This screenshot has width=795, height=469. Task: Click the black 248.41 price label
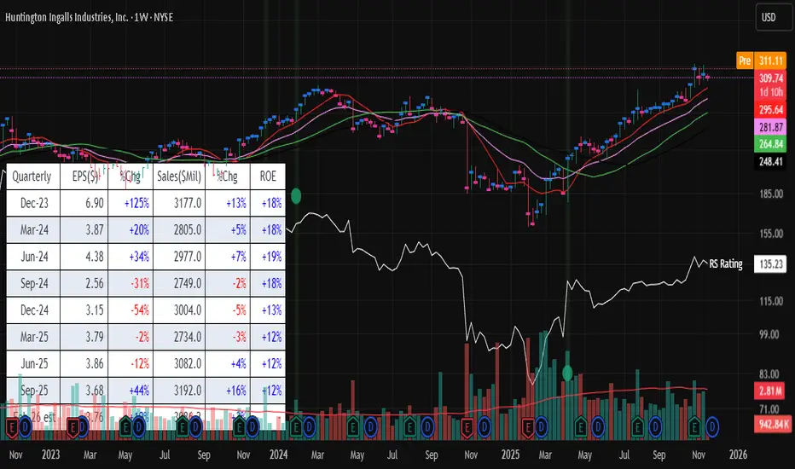coord(772,160)
